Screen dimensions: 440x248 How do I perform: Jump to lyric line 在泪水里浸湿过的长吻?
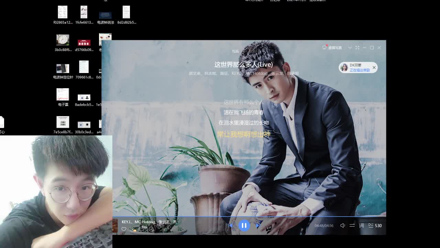tap(243, 123)
